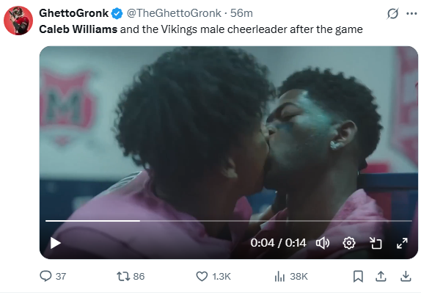Enter fullscreen video mode
This screenshot has width=421, height=298.
402,243
